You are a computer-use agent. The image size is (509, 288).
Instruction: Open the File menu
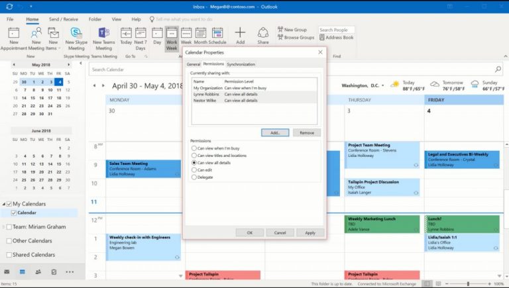tap(10, 19)
